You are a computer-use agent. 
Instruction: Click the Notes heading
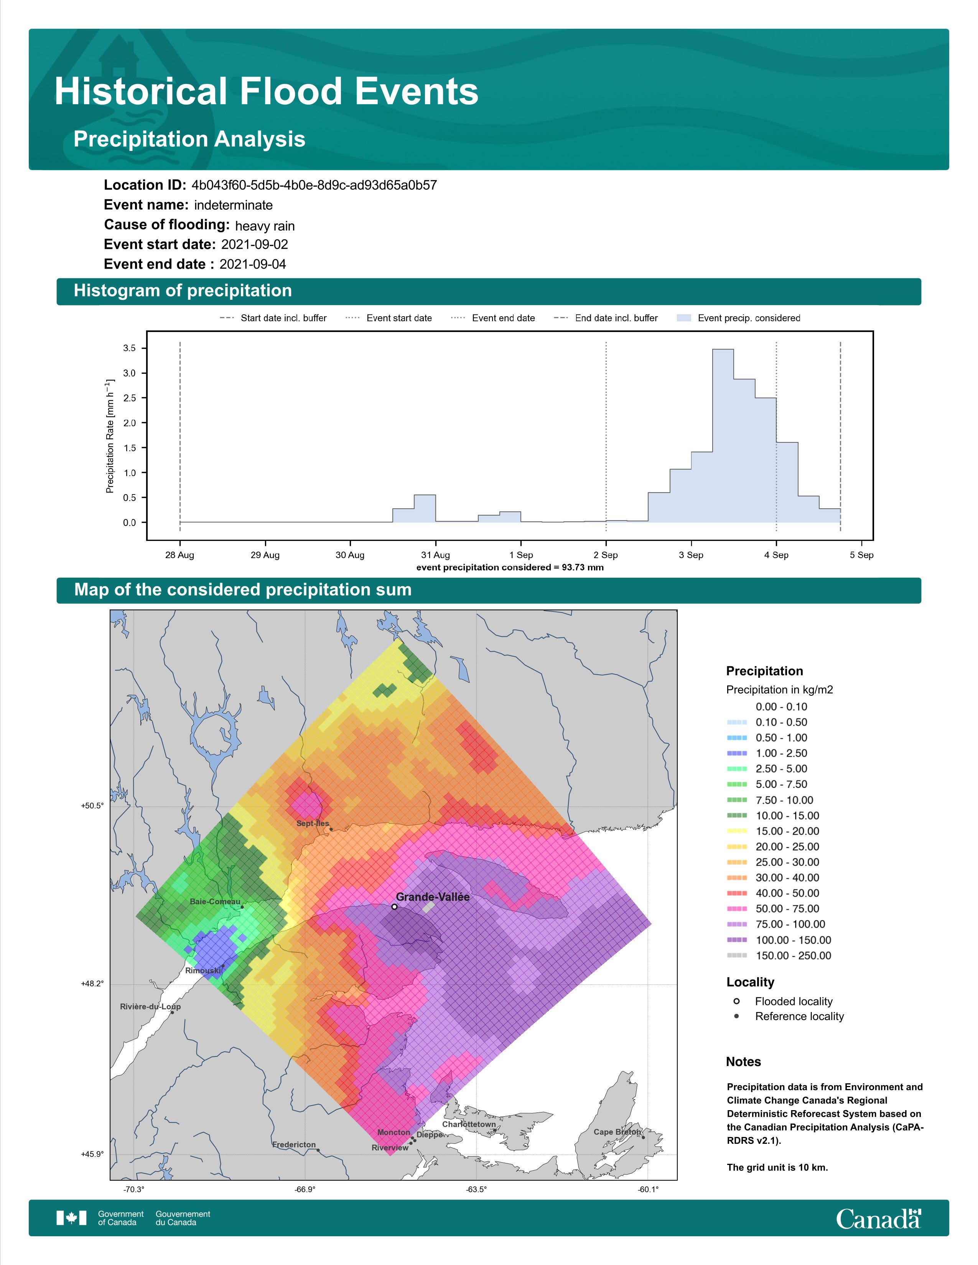pyautogui.click(x=743, y=1062)
